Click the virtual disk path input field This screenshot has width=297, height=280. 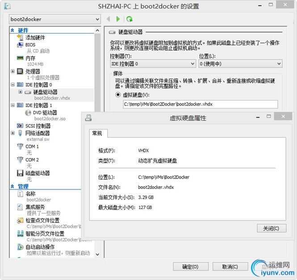pyautogui.click(x=201, y=104)
